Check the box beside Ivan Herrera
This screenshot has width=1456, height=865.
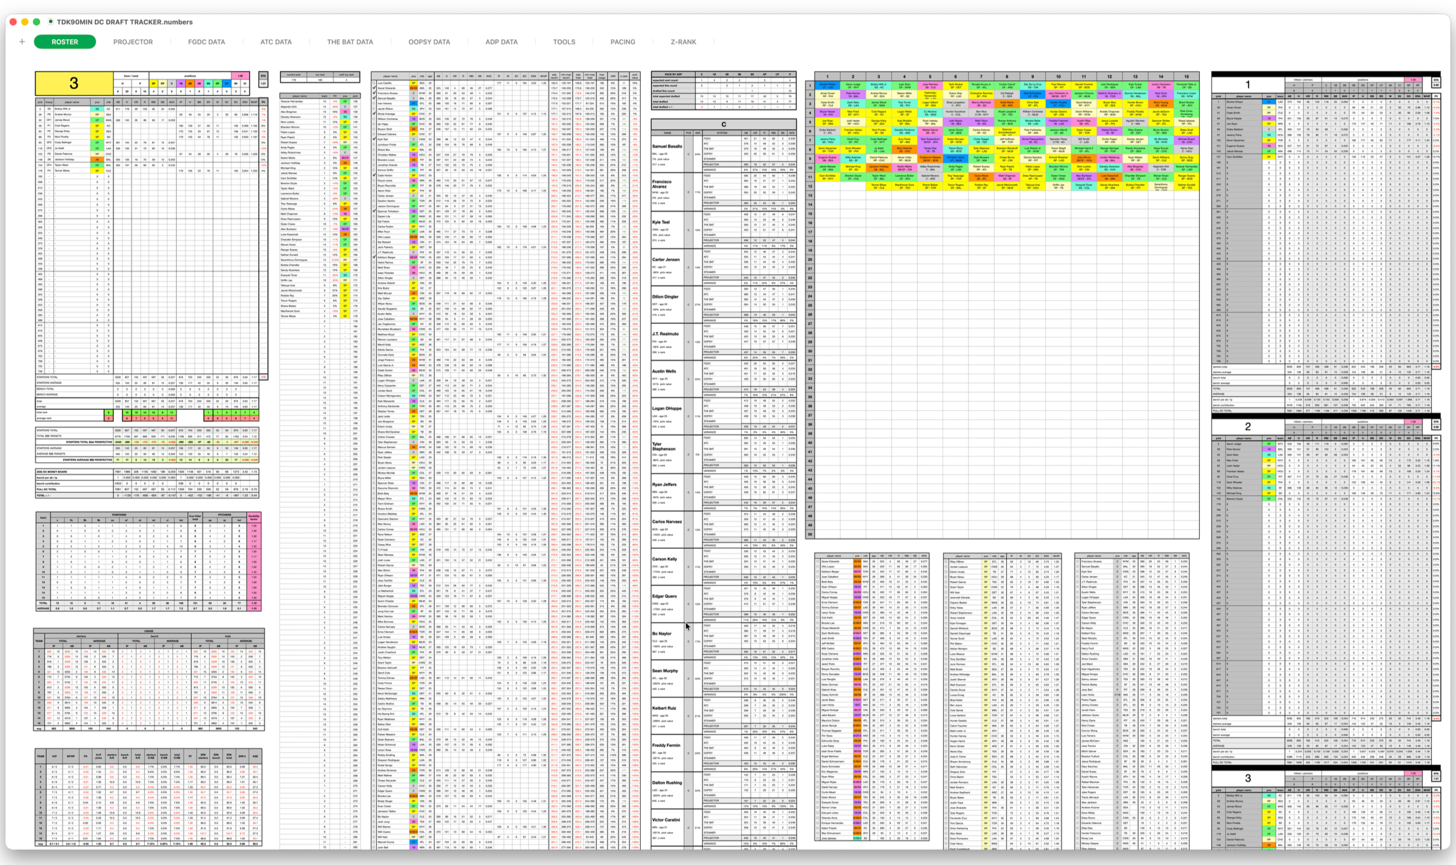pyautogui.click(x=373, y=103)
